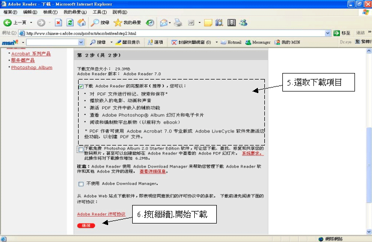The width and height of the screenshot is (372, 242).
Task: Refresh the page with green arrows icon
Action: 70,23
